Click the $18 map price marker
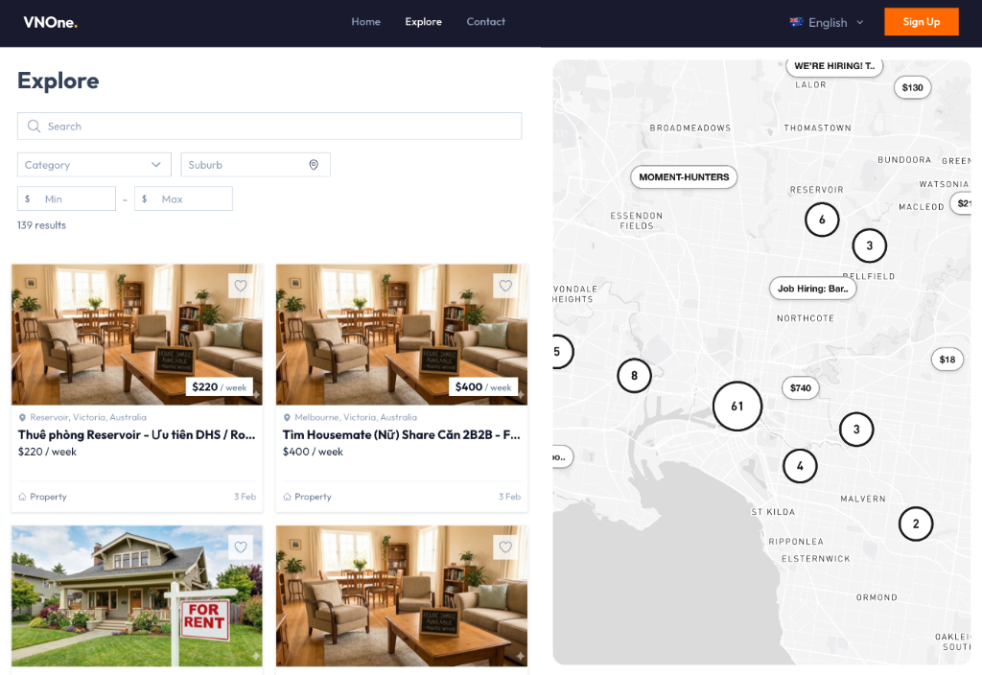Viewport: 982px width, 675px height. [947, 360]
